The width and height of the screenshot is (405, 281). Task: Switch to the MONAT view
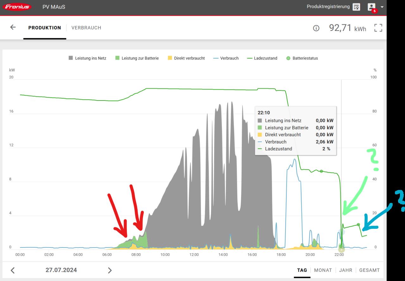tap(323, 270)
